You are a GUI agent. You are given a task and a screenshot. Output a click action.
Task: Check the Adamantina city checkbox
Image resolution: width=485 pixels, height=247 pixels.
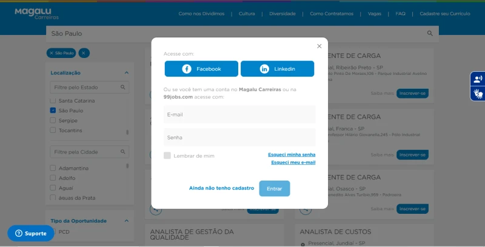tap(53, 168)
